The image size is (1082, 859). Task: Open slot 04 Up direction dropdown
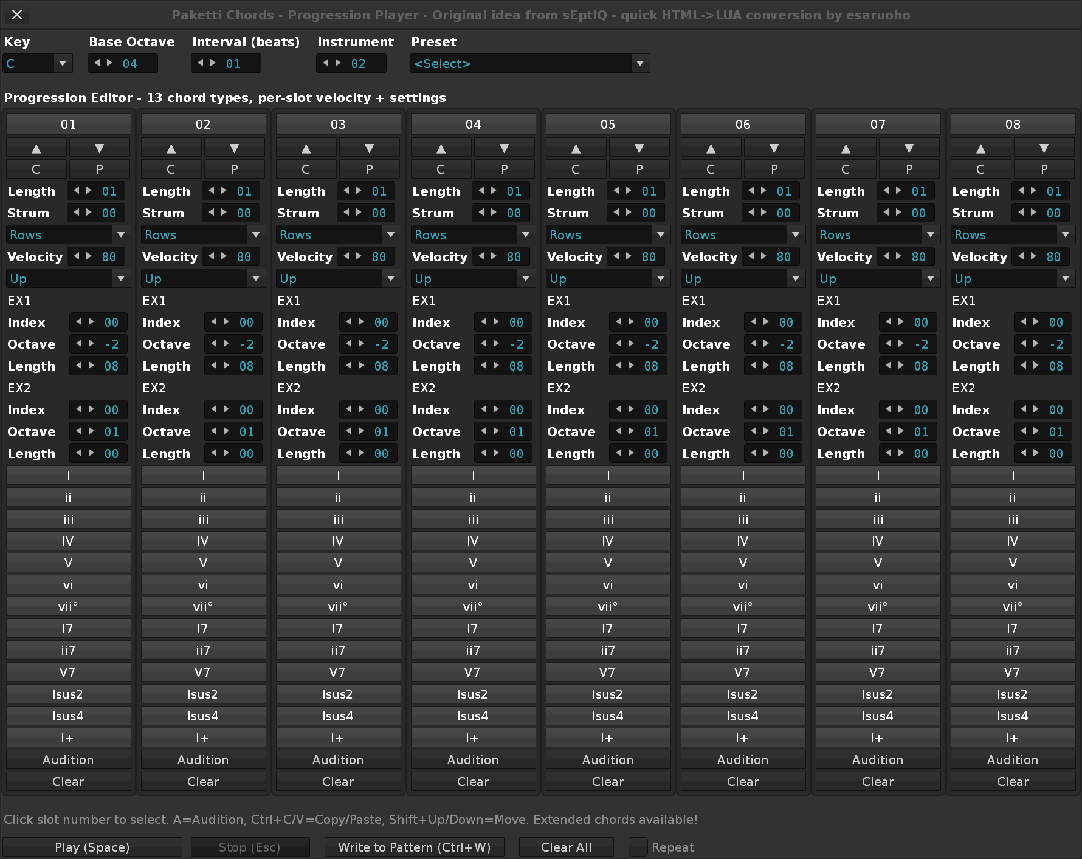pos(473,278)
